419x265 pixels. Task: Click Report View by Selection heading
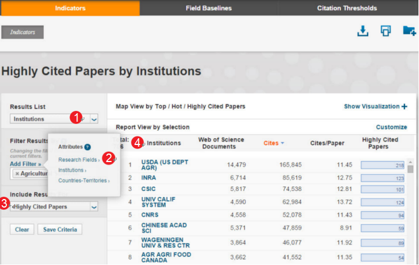(153, 127)
